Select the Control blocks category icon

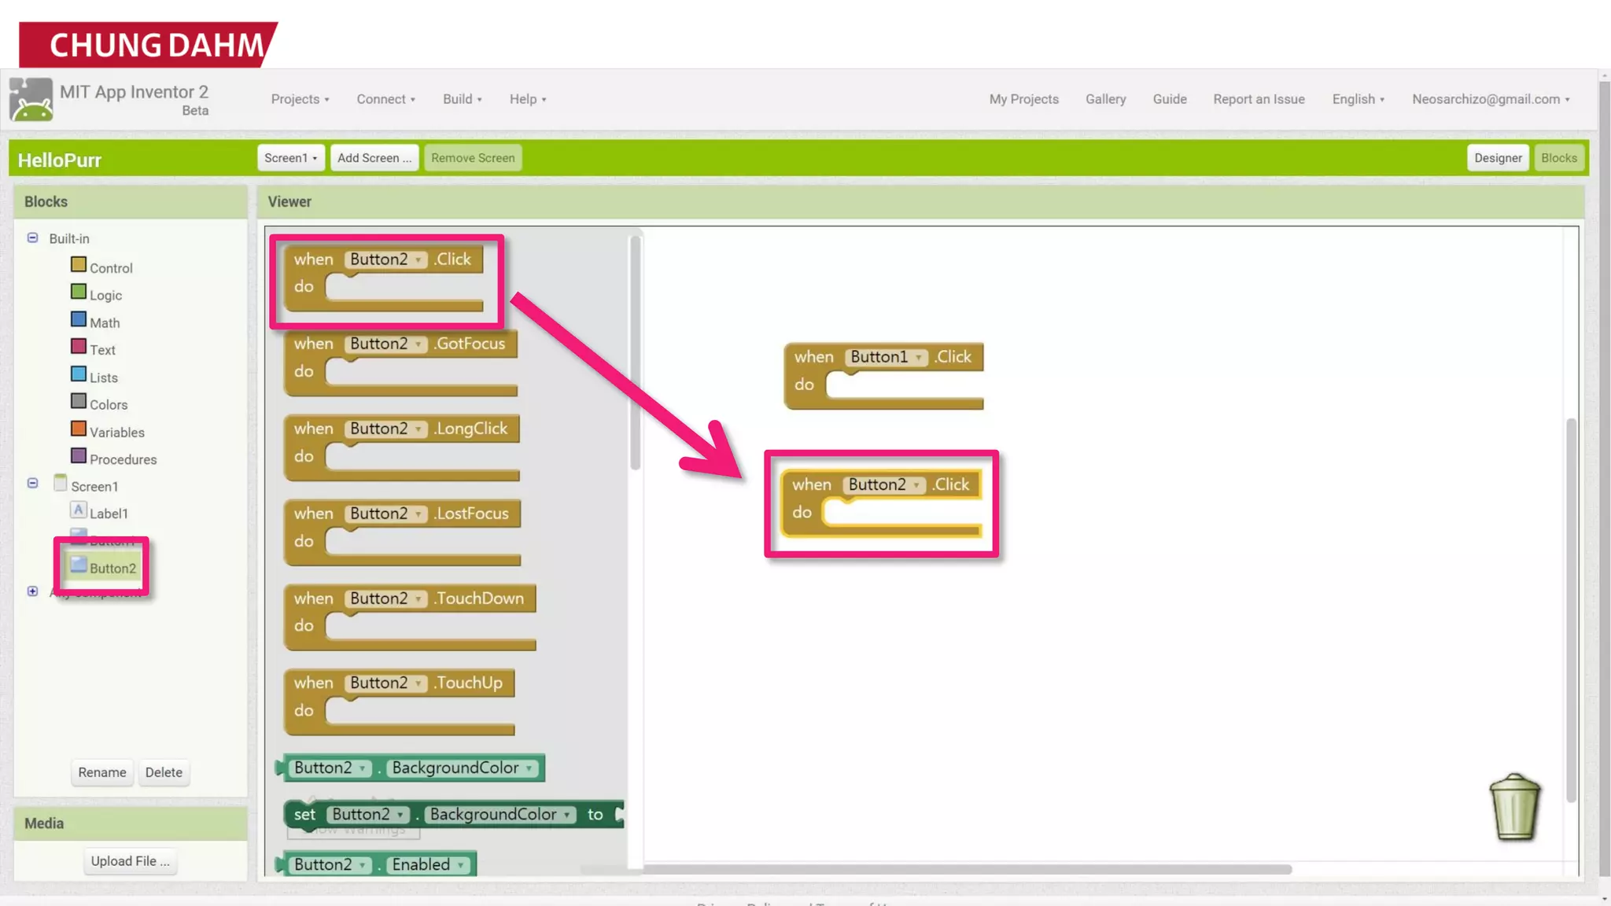point(79,265)
